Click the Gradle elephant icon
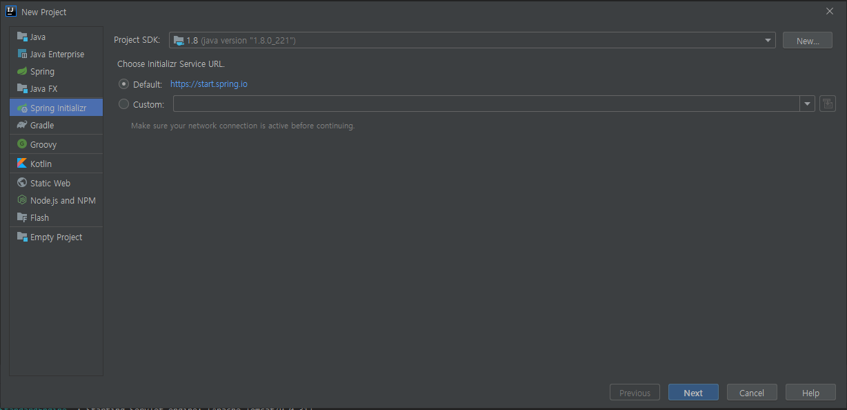Image resolution: width=847 pixels, height=410 pixels. coord(22,125)
